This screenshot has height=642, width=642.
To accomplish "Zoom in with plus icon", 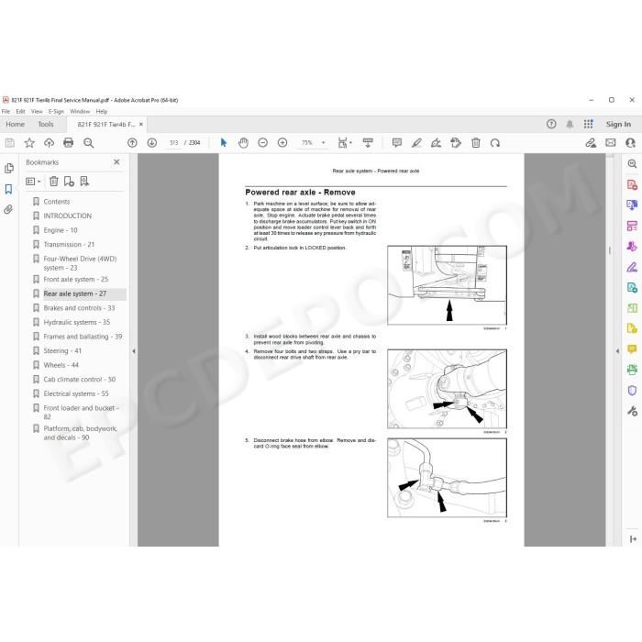I will coord(282,143).
